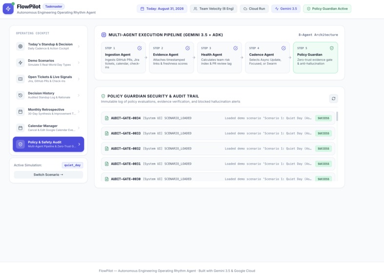Expand chevron on Monthly Retrospective

(x=79, y=112)
